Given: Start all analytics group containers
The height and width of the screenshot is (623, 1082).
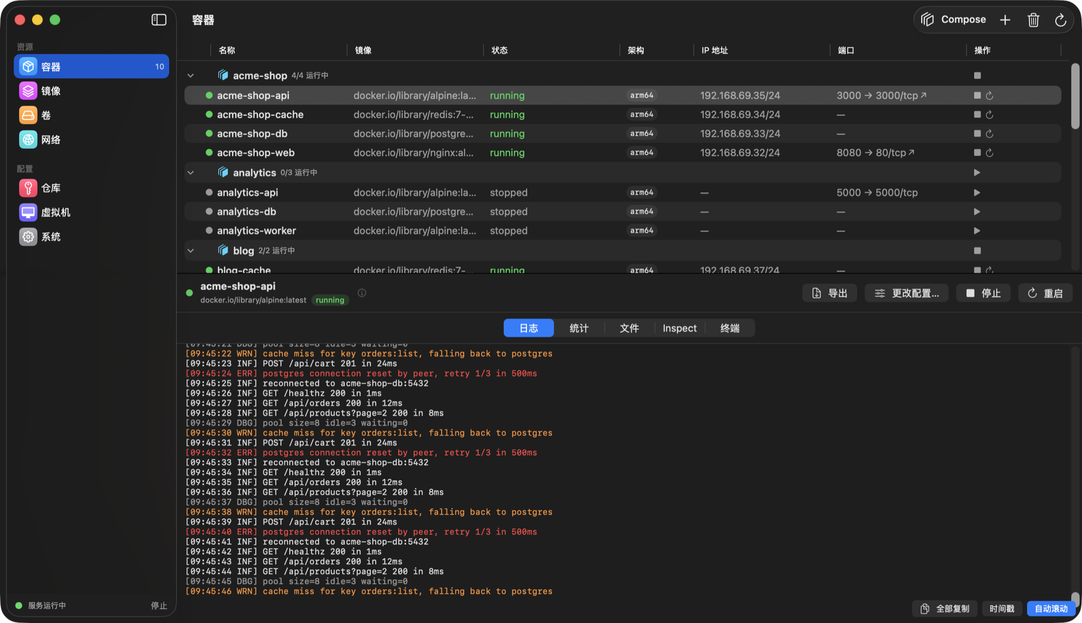Looking at the screenshot, I should coord(977,172).
